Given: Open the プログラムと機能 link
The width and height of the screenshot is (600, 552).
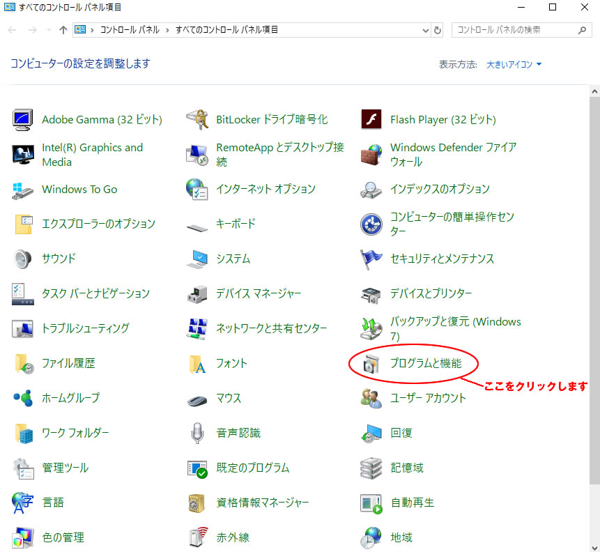Looking at the screenshot, I should 426,363.
